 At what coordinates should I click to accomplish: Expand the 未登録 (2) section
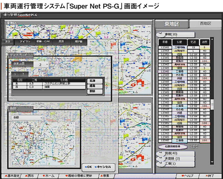[175, 159]
